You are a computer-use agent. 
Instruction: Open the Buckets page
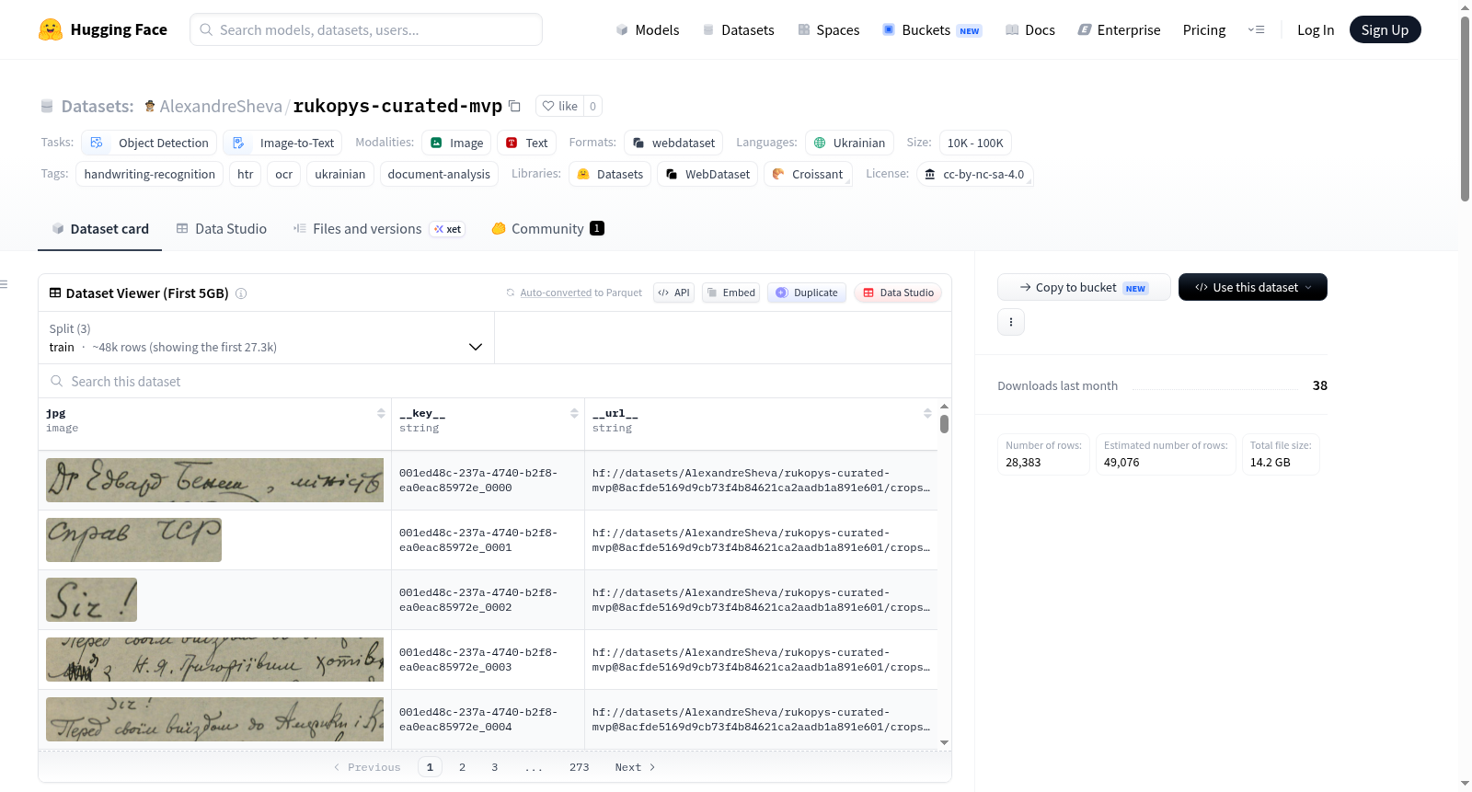point(932,29)
